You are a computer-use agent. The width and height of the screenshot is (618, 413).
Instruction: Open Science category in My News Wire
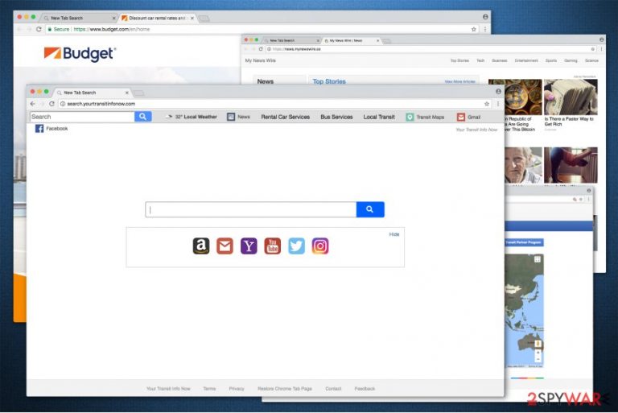591,60
